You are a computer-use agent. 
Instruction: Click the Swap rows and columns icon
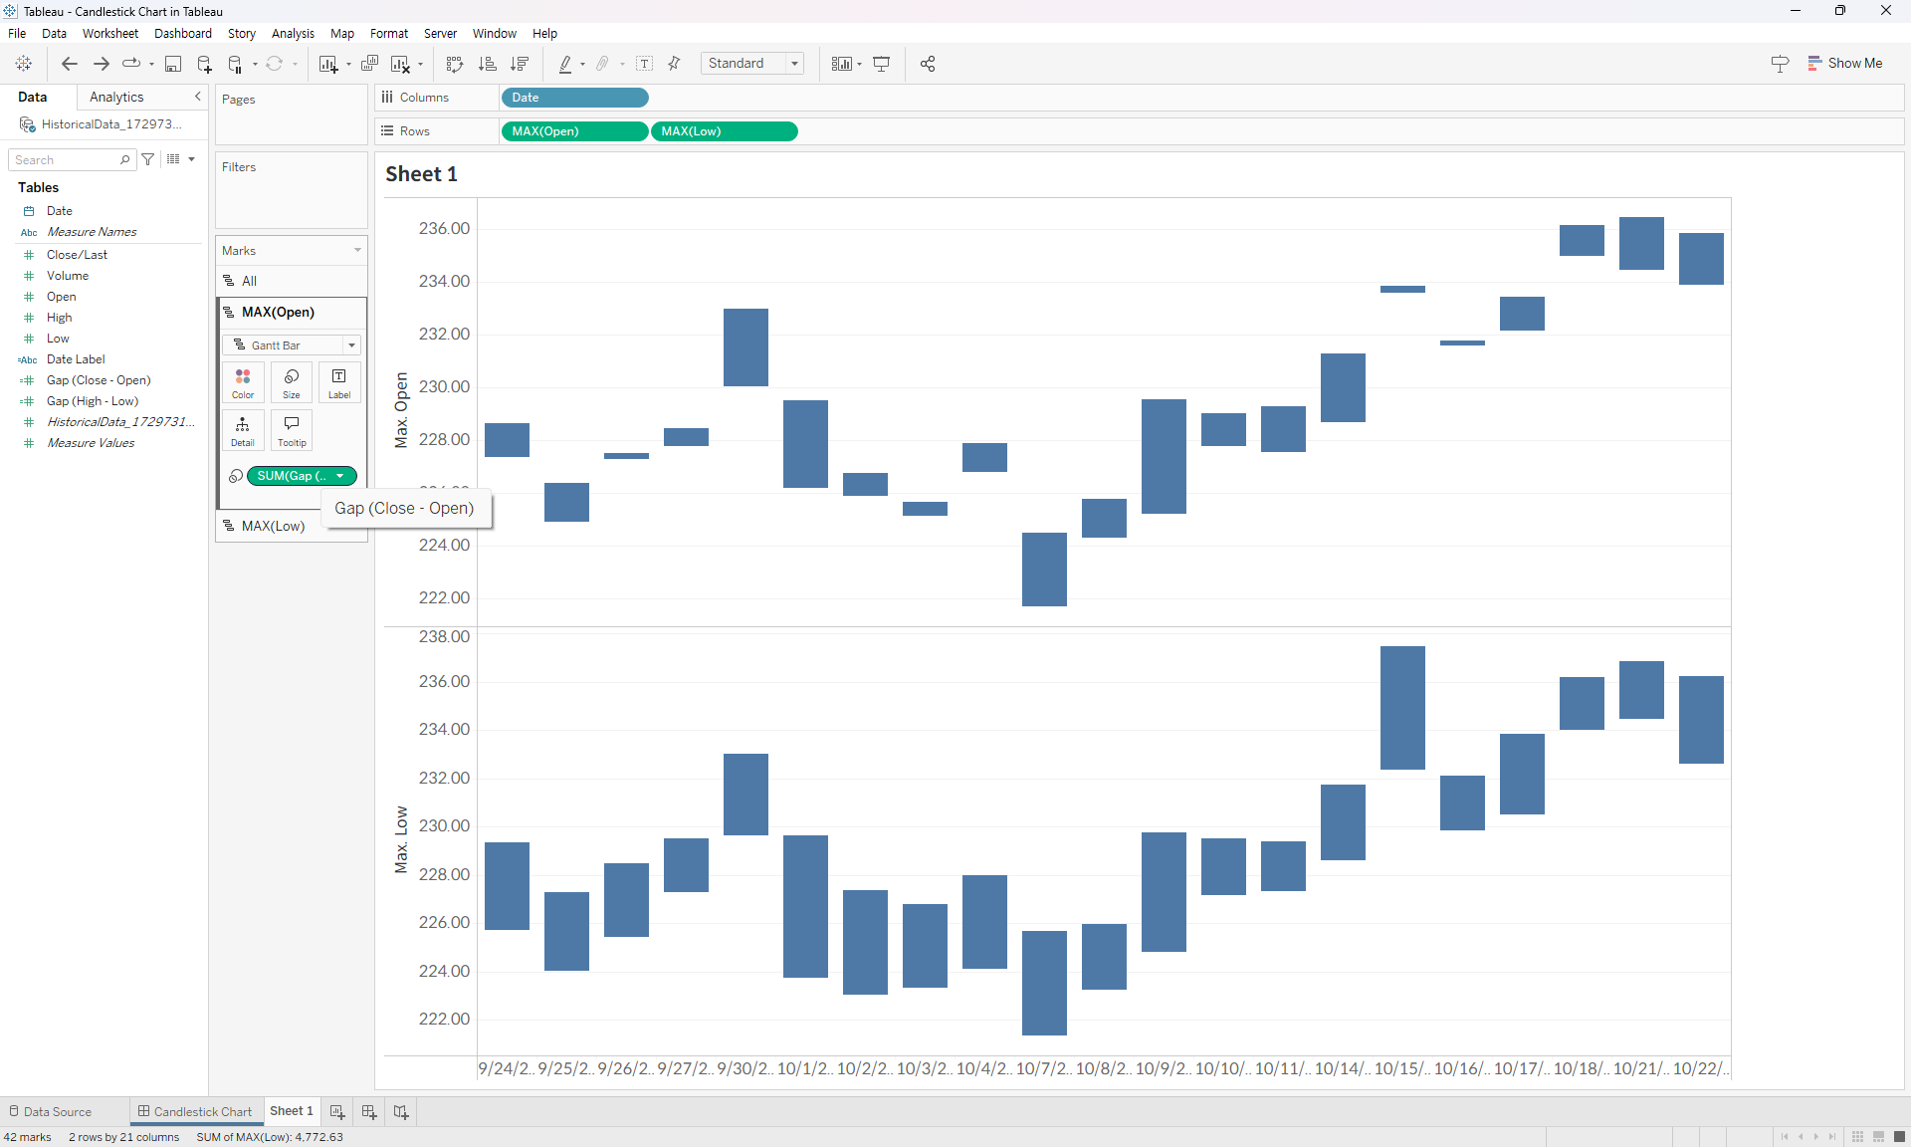click(x=455, y=64)
